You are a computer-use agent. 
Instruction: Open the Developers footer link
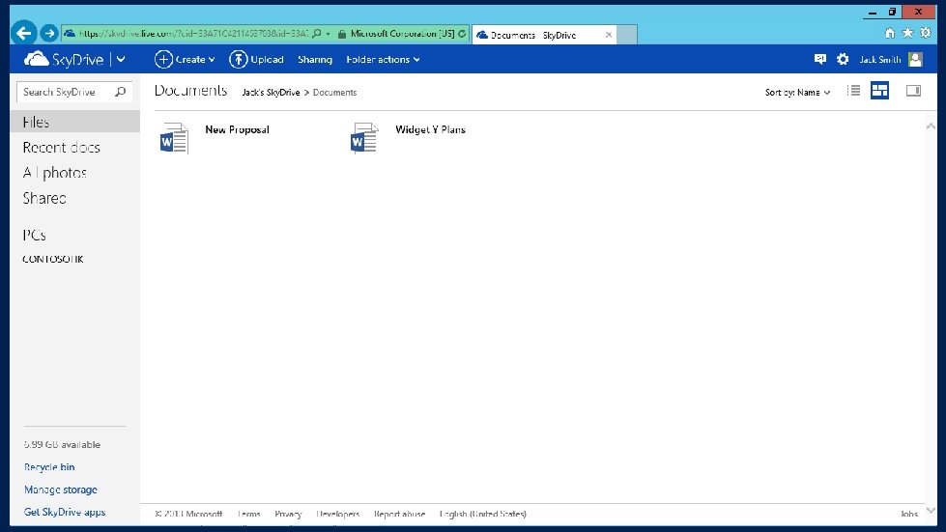click(338, 514)
